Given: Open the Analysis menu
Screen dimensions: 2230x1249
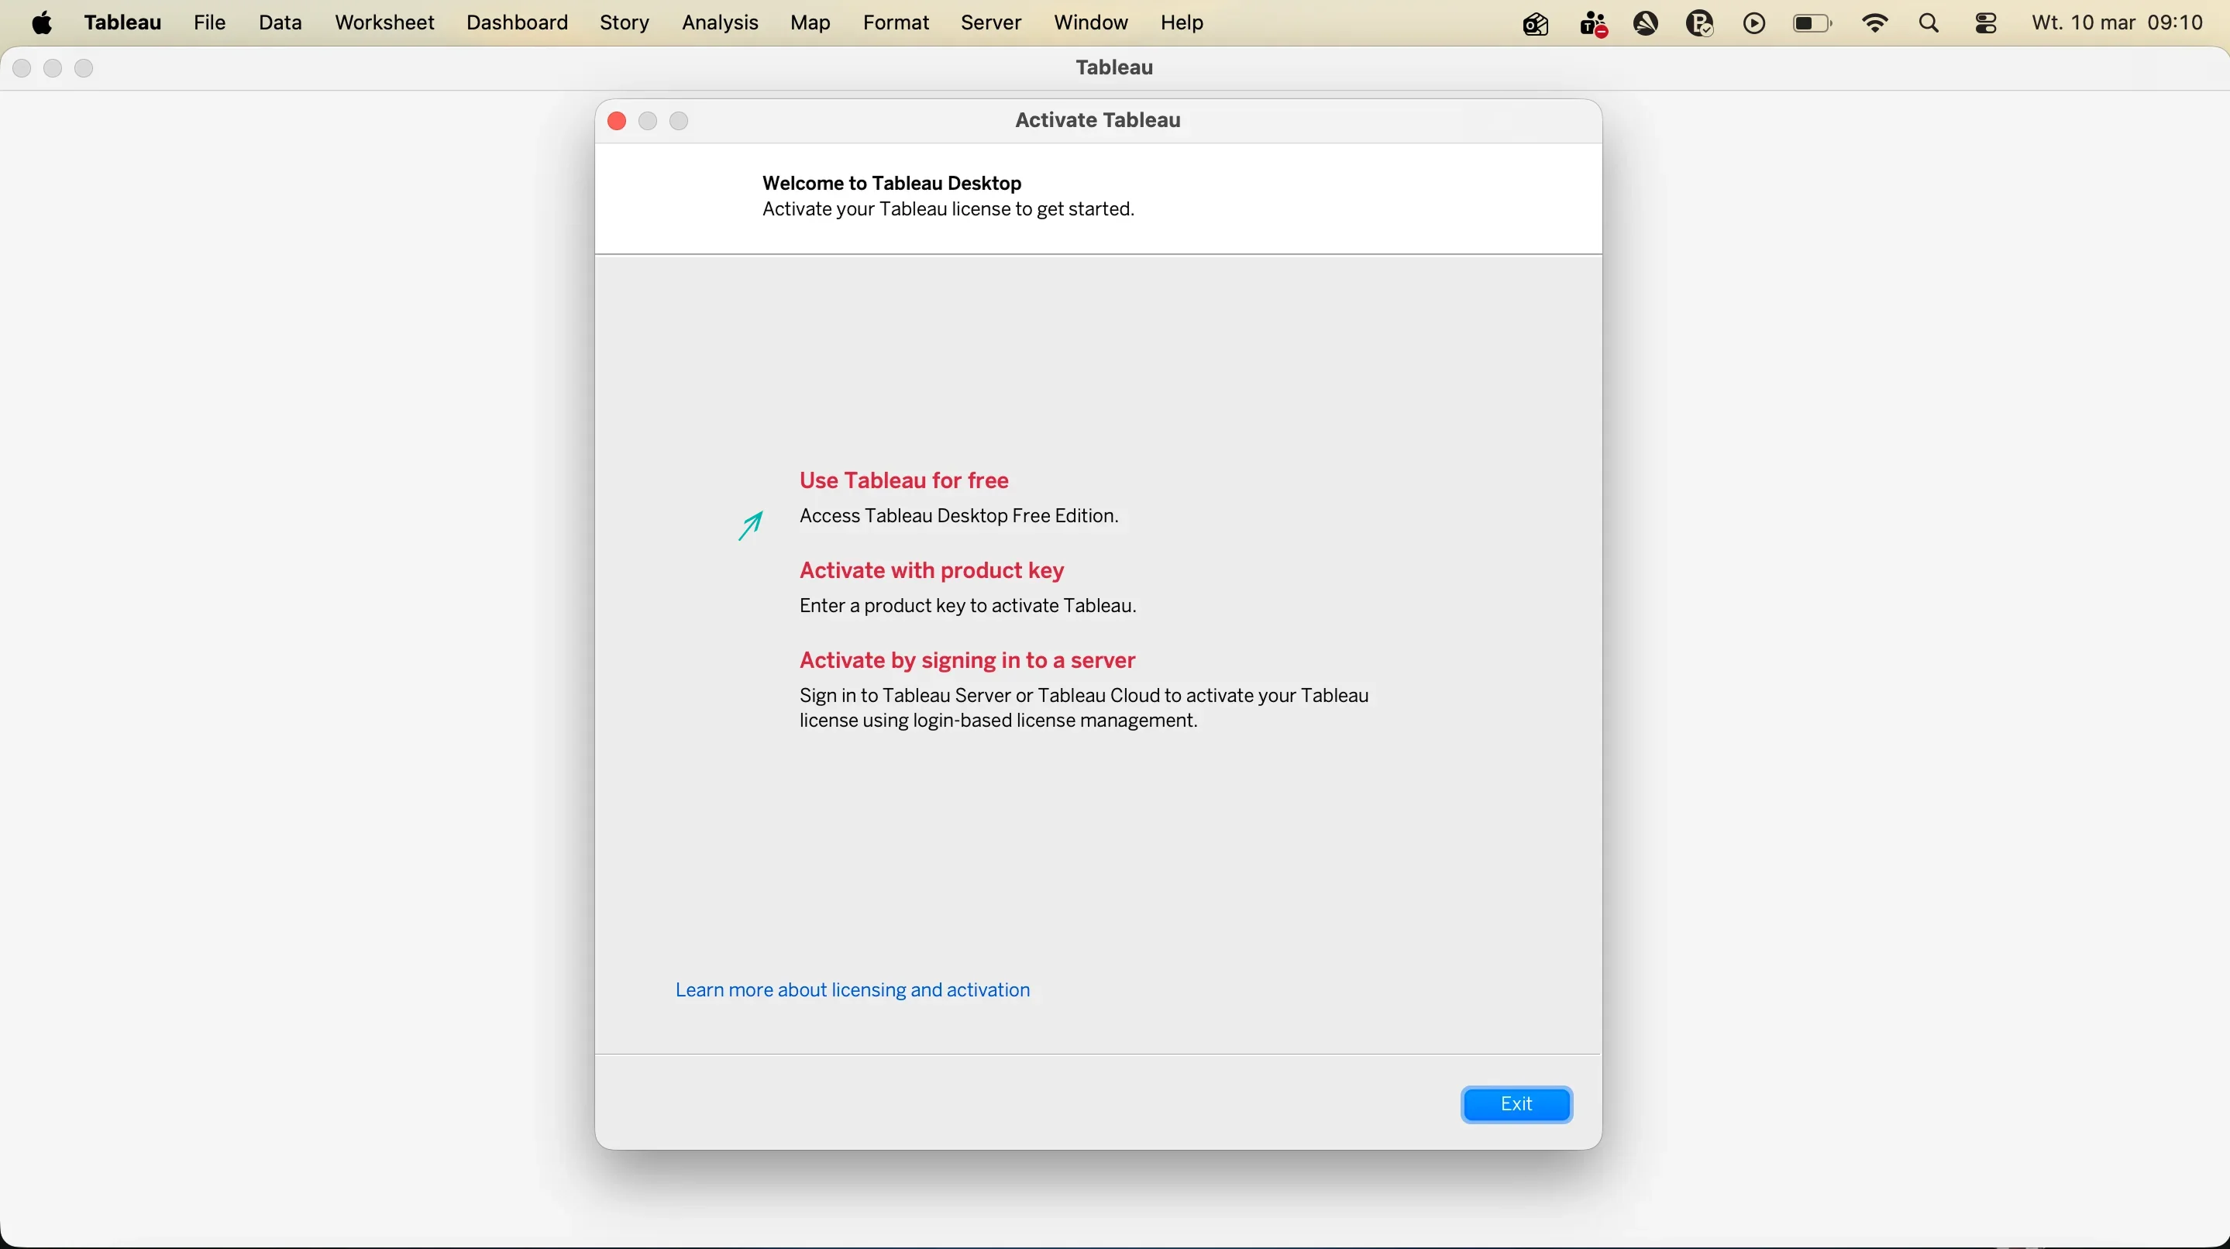Looking at the screenshot, I should (x=719, y=23).
